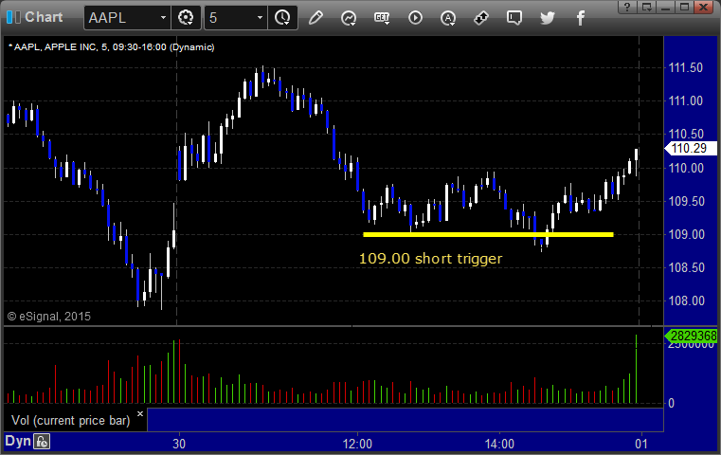
Task: Click the 14:00 time axis label
Action: 499,444
